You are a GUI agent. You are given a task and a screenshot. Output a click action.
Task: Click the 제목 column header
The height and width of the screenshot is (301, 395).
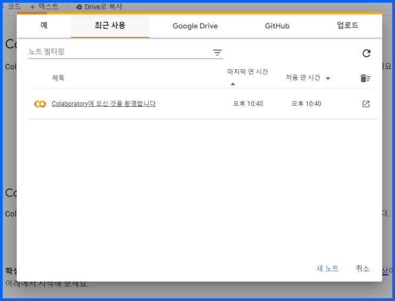click(x=58, y=78)
